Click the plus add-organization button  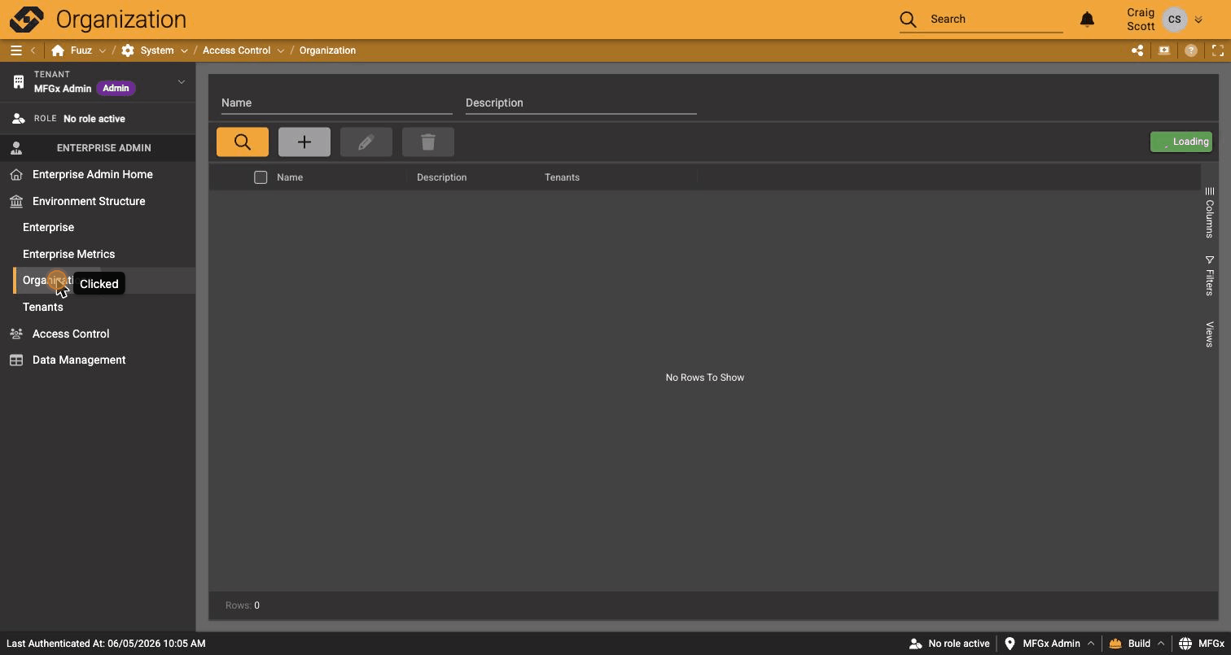click(304, 142)
